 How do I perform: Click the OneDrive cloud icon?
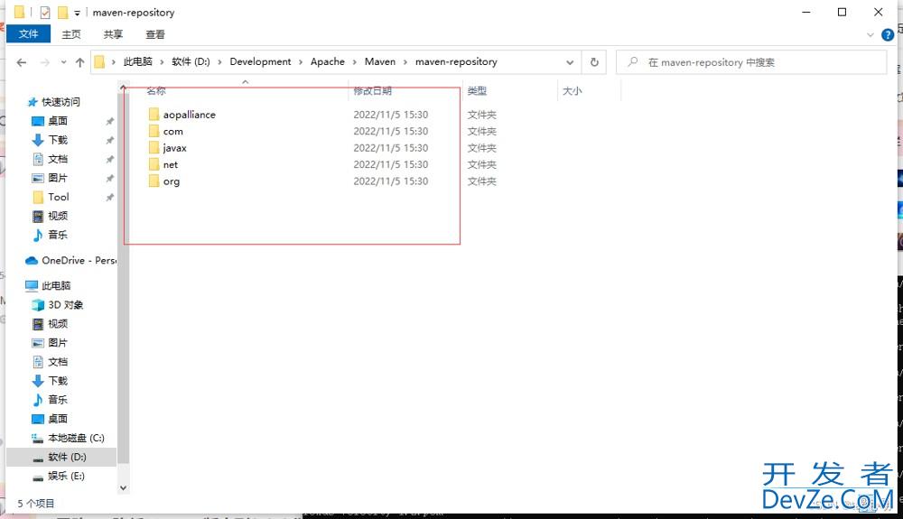coord(32,261)
